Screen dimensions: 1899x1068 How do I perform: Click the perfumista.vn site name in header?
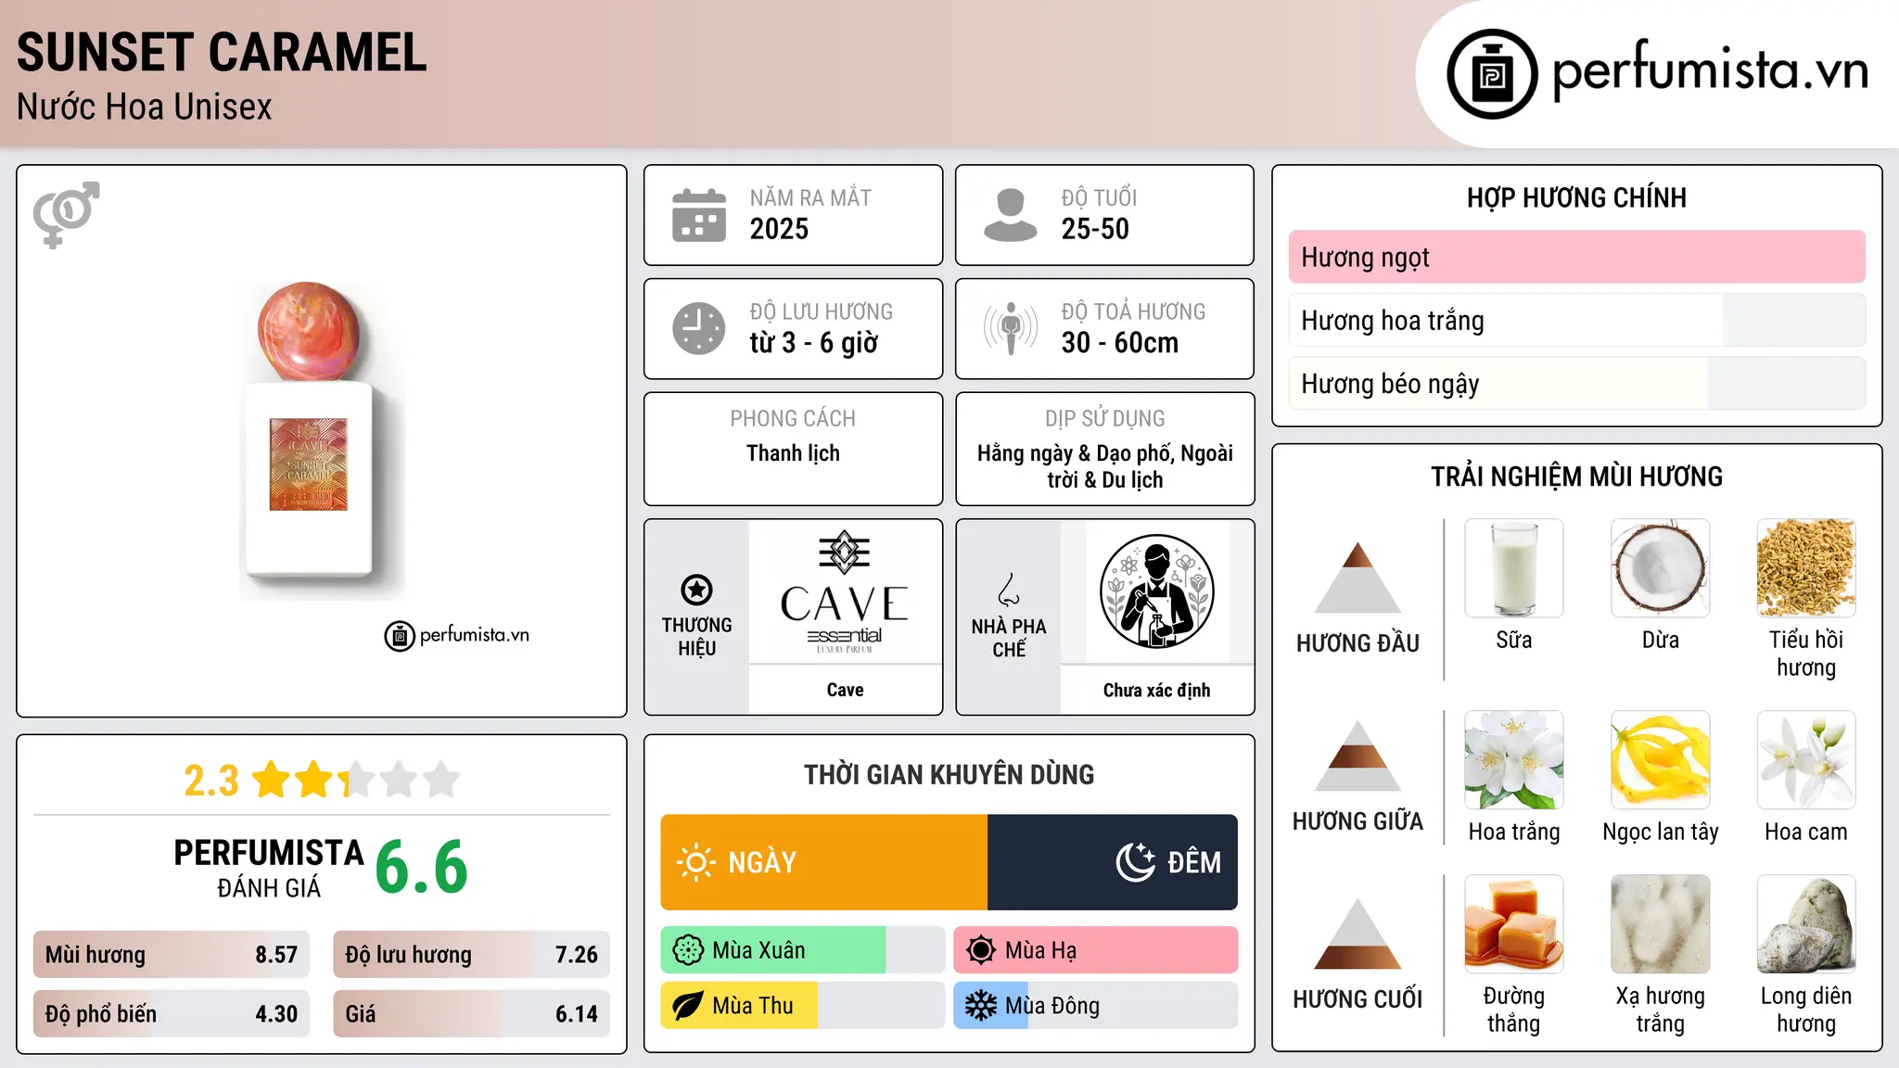(x=1711, y=70)
